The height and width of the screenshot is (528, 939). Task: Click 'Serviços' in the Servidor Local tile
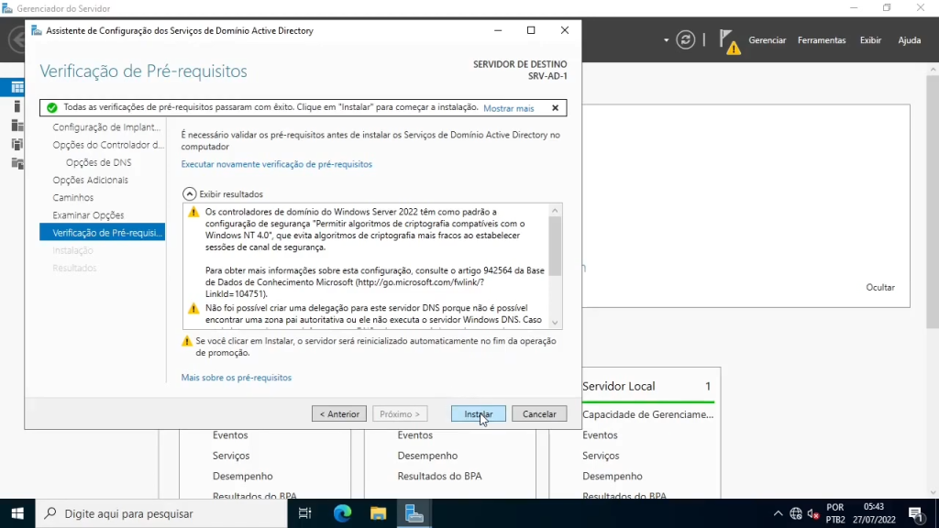point(601,456)
